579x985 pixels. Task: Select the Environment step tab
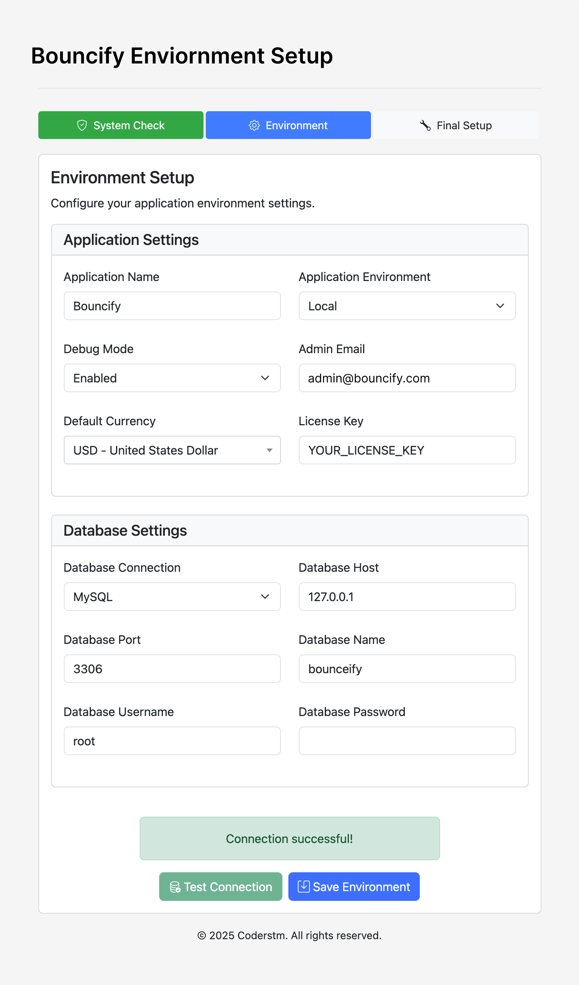tap(288, 125)
